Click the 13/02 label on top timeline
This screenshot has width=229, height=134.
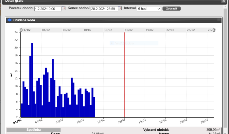pos(108,30)
